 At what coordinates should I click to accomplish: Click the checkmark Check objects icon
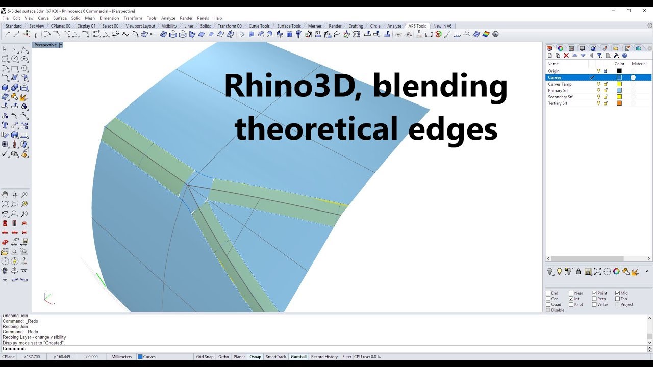pyautogui.click(x=5, y=154)
